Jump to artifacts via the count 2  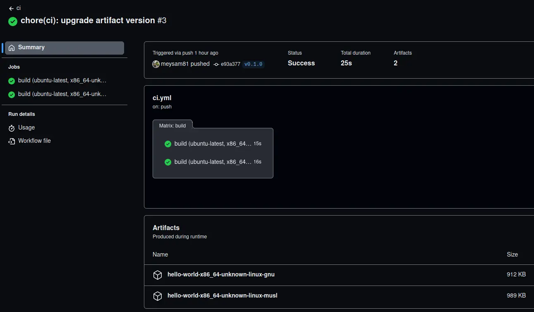pos(395,63)
